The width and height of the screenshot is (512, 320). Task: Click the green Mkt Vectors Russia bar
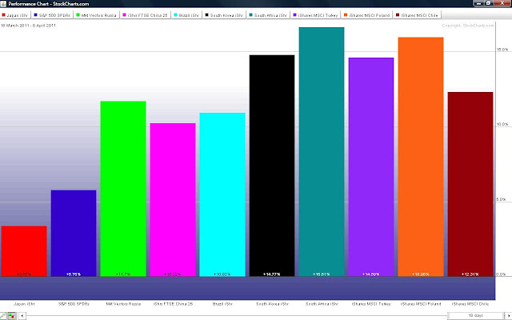pos(123,189)
